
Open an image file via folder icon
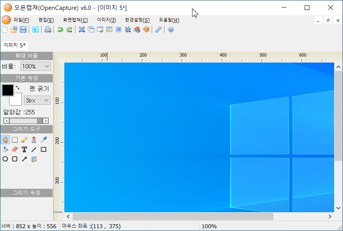[14, 29]
